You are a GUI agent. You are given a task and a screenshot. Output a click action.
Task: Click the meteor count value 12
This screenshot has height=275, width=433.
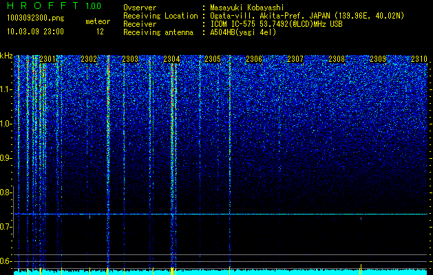coord(100,32)
